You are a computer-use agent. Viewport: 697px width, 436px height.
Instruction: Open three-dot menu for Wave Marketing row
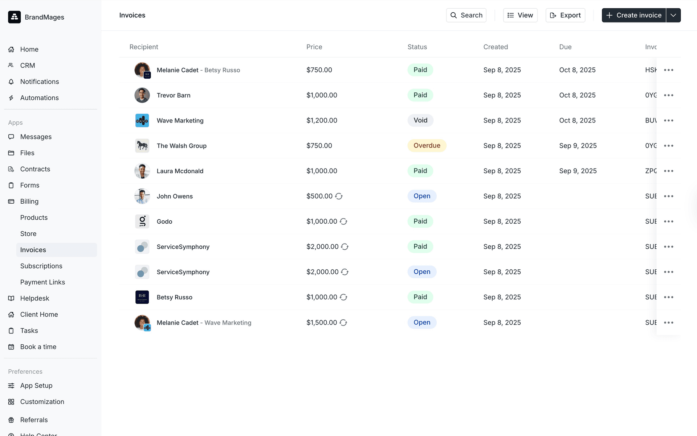click(x=668, y=120)
